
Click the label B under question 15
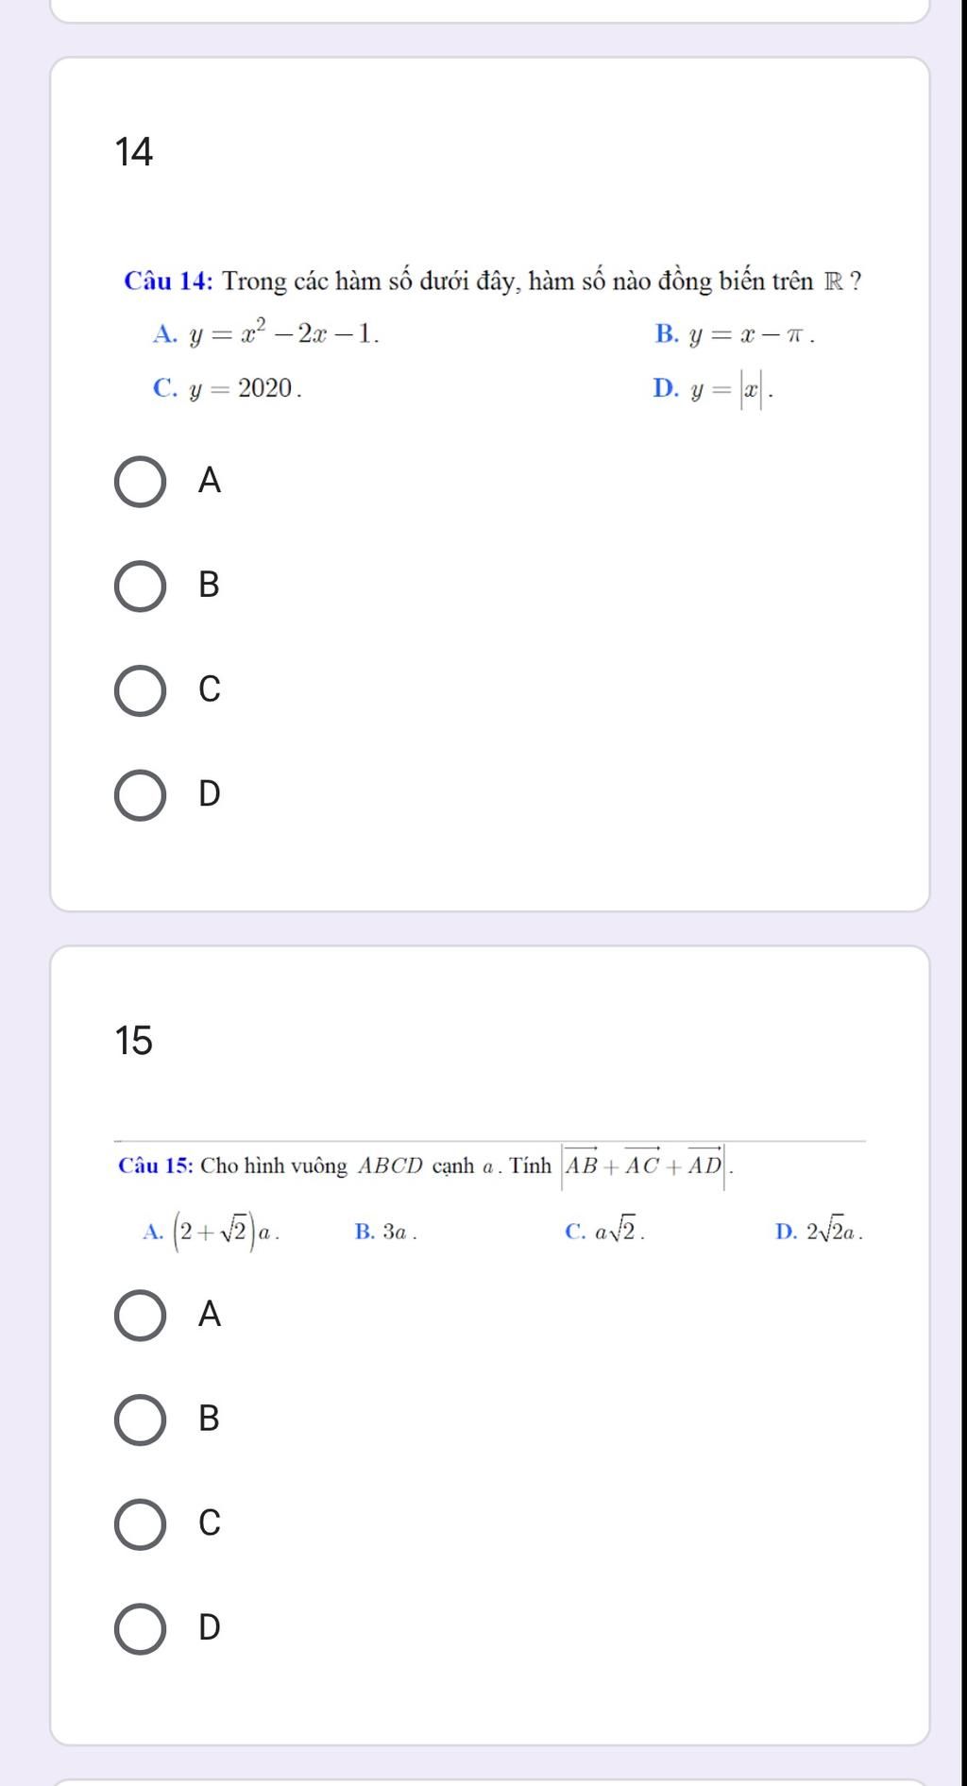(210, 1419)
